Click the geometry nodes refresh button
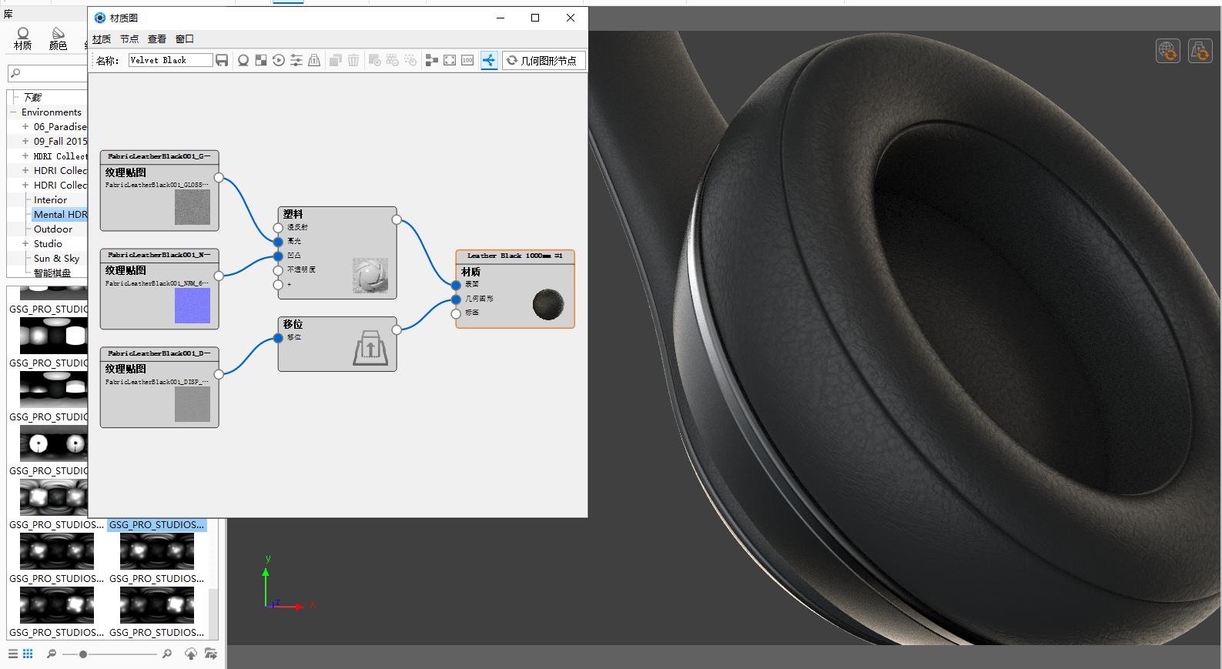 pyautogui.click(x=544, y=60)
